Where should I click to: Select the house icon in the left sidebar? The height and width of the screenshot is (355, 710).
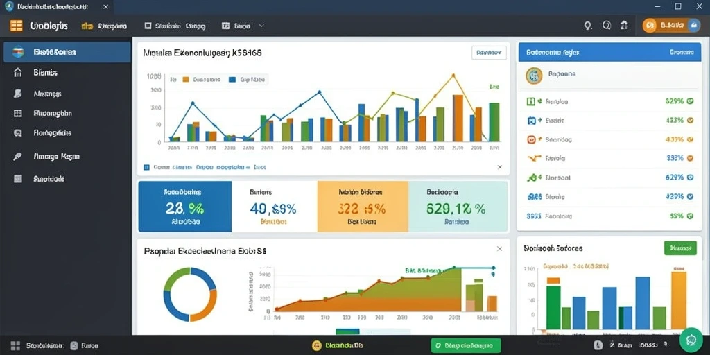[x=17, y=72]
